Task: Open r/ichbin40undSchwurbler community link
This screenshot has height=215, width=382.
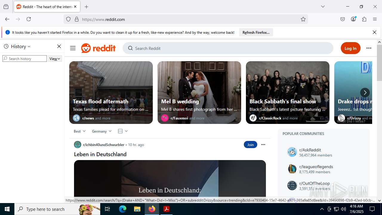Action: click(104, 145)
